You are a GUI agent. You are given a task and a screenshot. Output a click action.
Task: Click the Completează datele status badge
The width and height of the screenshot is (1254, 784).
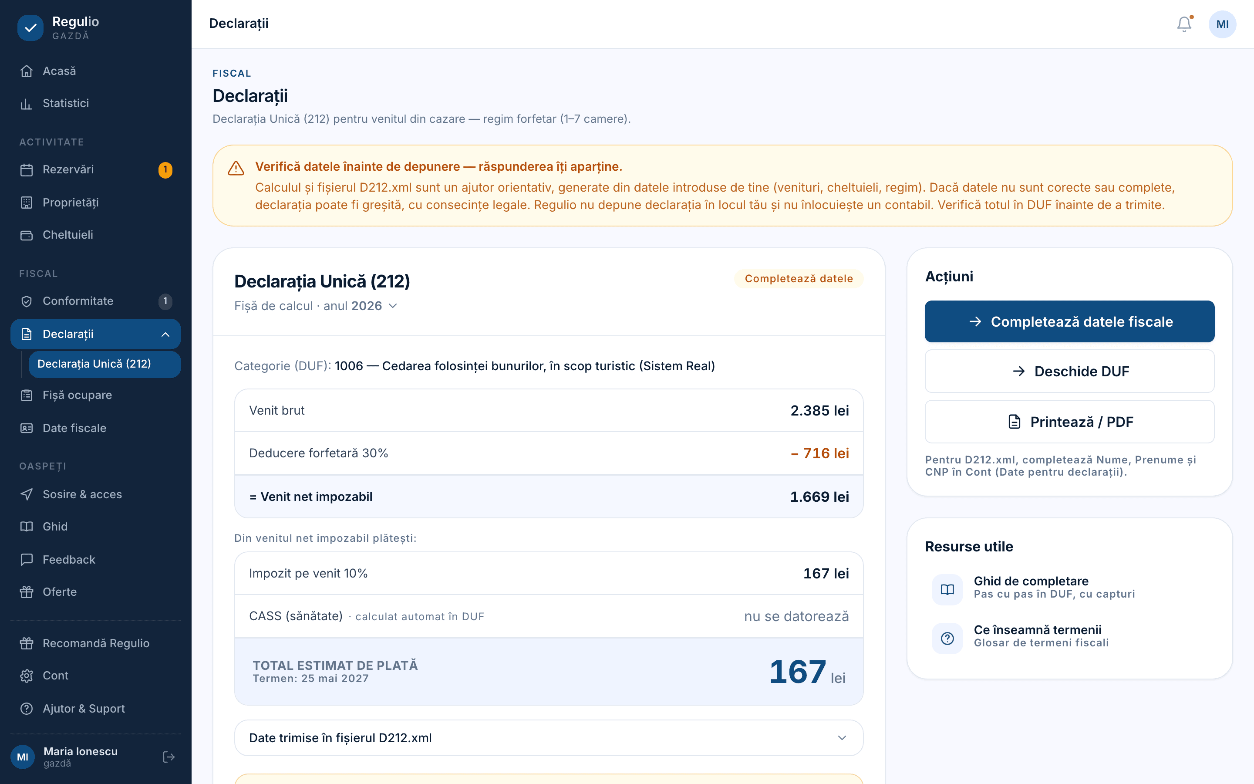(799, 278)
